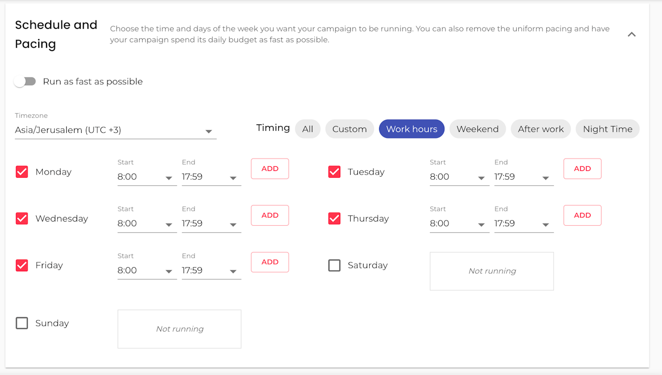The image size is (662, 375).
Task: Uncheck the Tuesday checkbox
Action: pos(335,172)
